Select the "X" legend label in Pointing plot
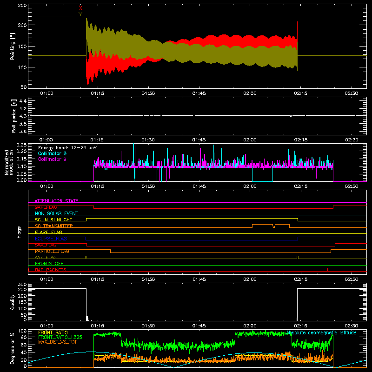The width and height of the screenshot is (372, 372). [x=80, y=8]
